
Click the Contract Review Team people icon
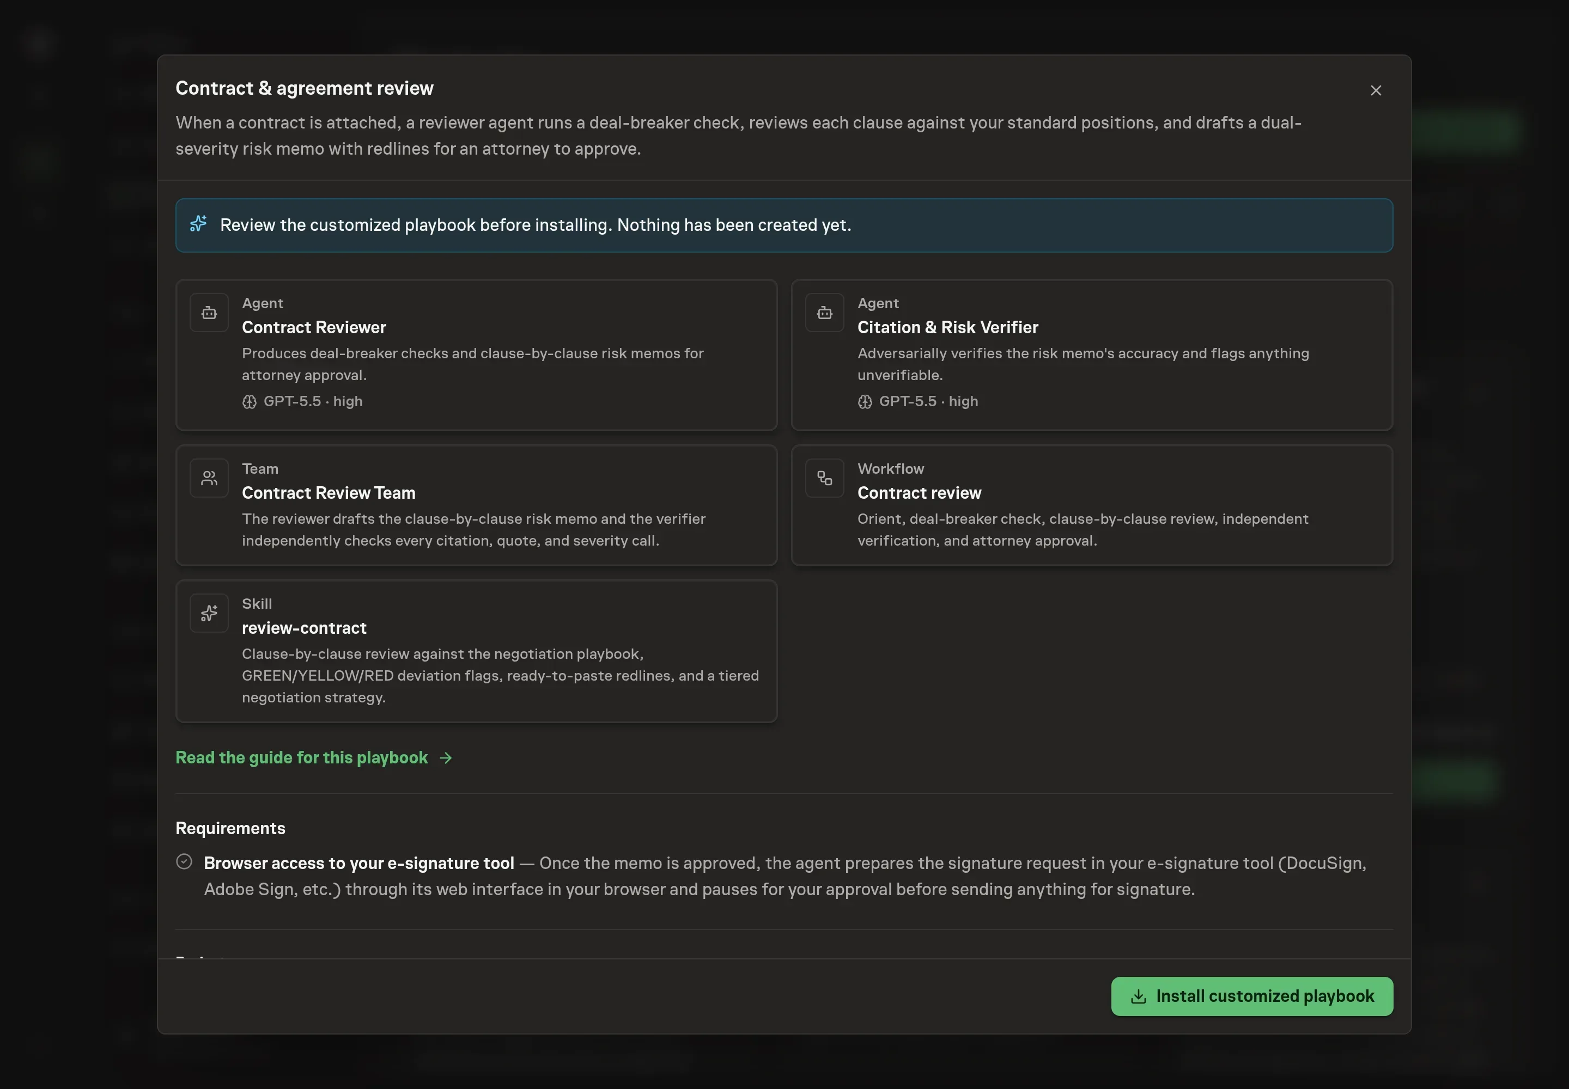(209, 478)
